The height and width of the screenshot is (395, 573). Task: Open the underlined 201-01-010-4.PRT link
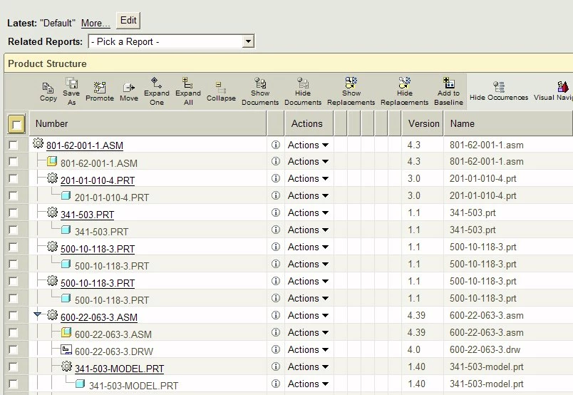pos(98,180)
